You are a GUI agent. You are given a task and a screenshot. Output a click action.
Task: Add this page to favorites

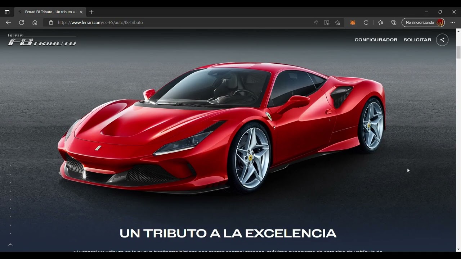point(337,22)
